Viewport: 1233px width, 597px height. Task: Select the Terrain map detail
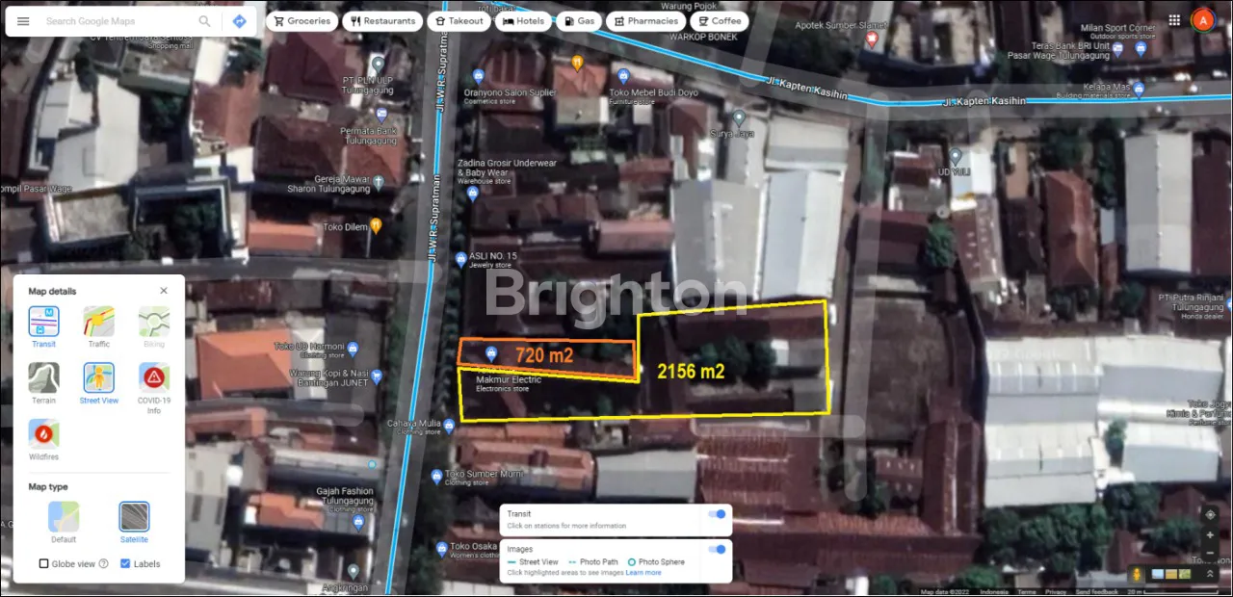pos(43,378)
